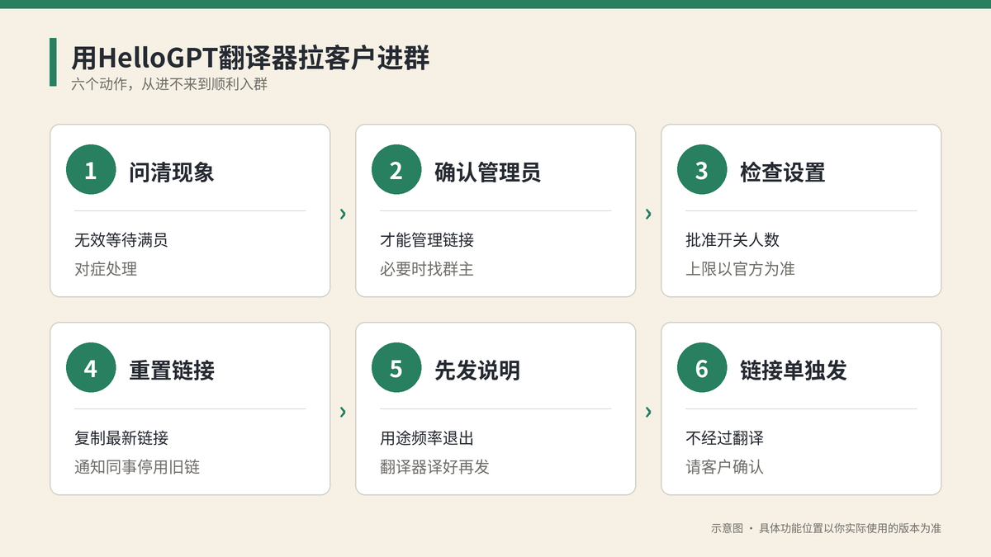Select the line 复制最新链接
The image size is (991, 557).
[121, 438]
